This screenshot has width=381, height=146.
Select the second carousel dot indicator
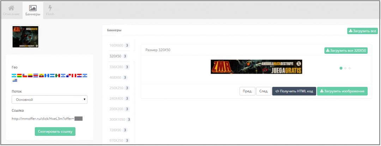[345, 68]
